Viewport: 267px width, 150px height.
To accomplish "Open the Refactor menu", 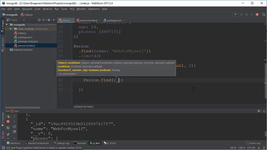I will point(48,9).
